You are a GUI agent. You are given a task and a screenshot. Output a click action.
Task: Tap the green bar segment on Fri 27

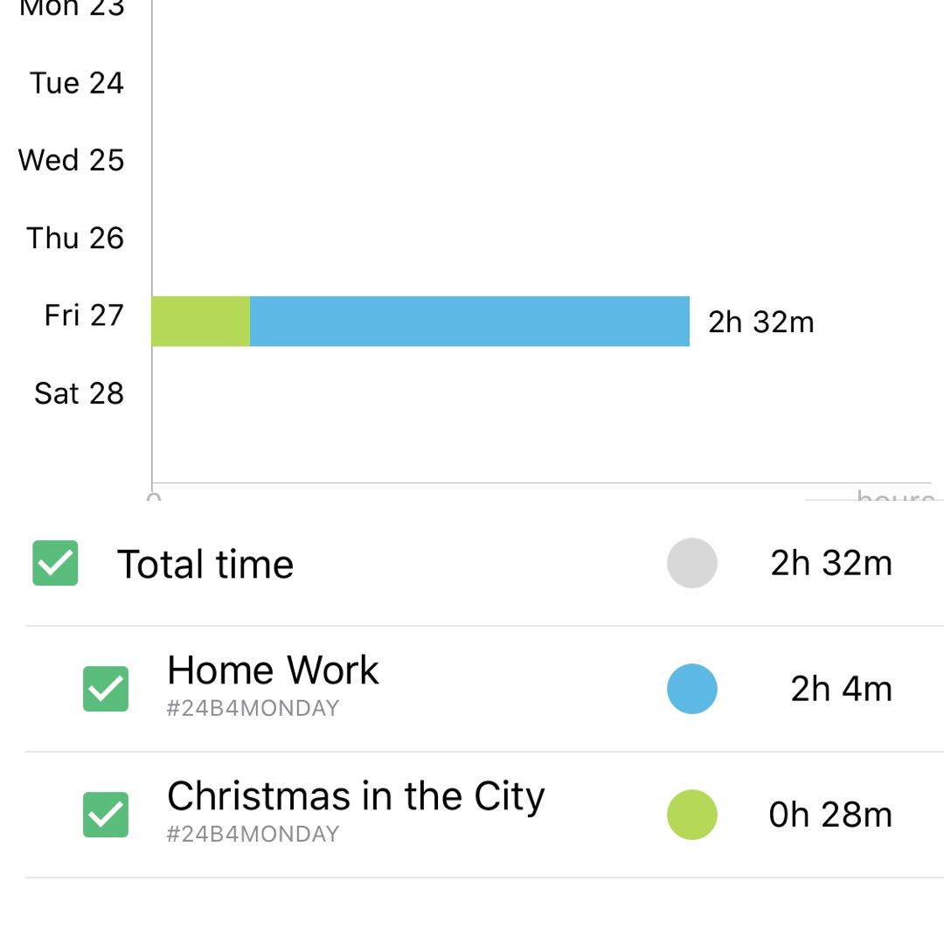coord(201,322)
